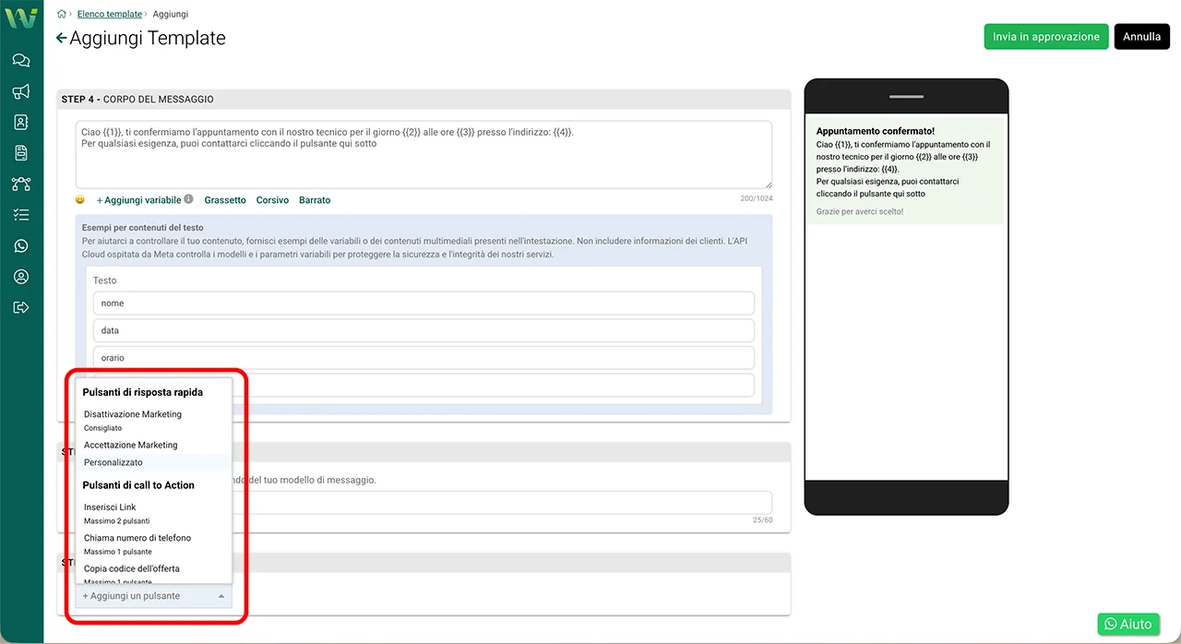Screen dimensions: 1181x644
Task: Open the flow automation nodes sidebar icon
Action: tap(20, 184)
